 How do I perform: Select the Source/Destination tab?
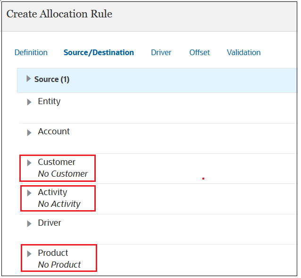coord(99,53)
